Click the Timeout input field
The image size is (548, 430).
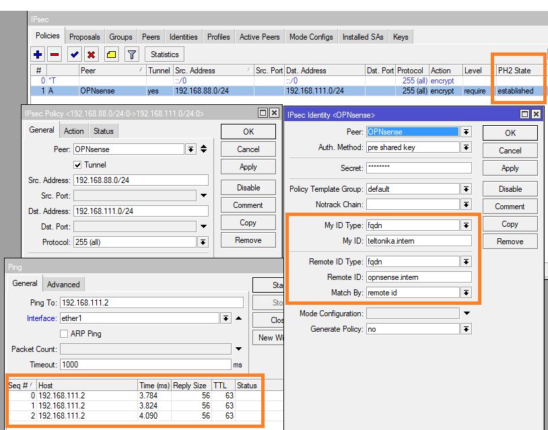pos(145,365)
